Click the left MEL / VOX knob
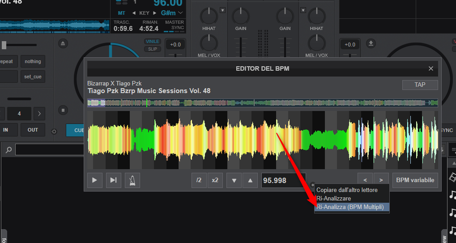 coord(209,43)
